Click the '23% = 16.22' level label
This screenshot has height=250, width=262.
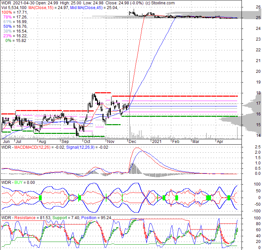click(x=15, y=36)
